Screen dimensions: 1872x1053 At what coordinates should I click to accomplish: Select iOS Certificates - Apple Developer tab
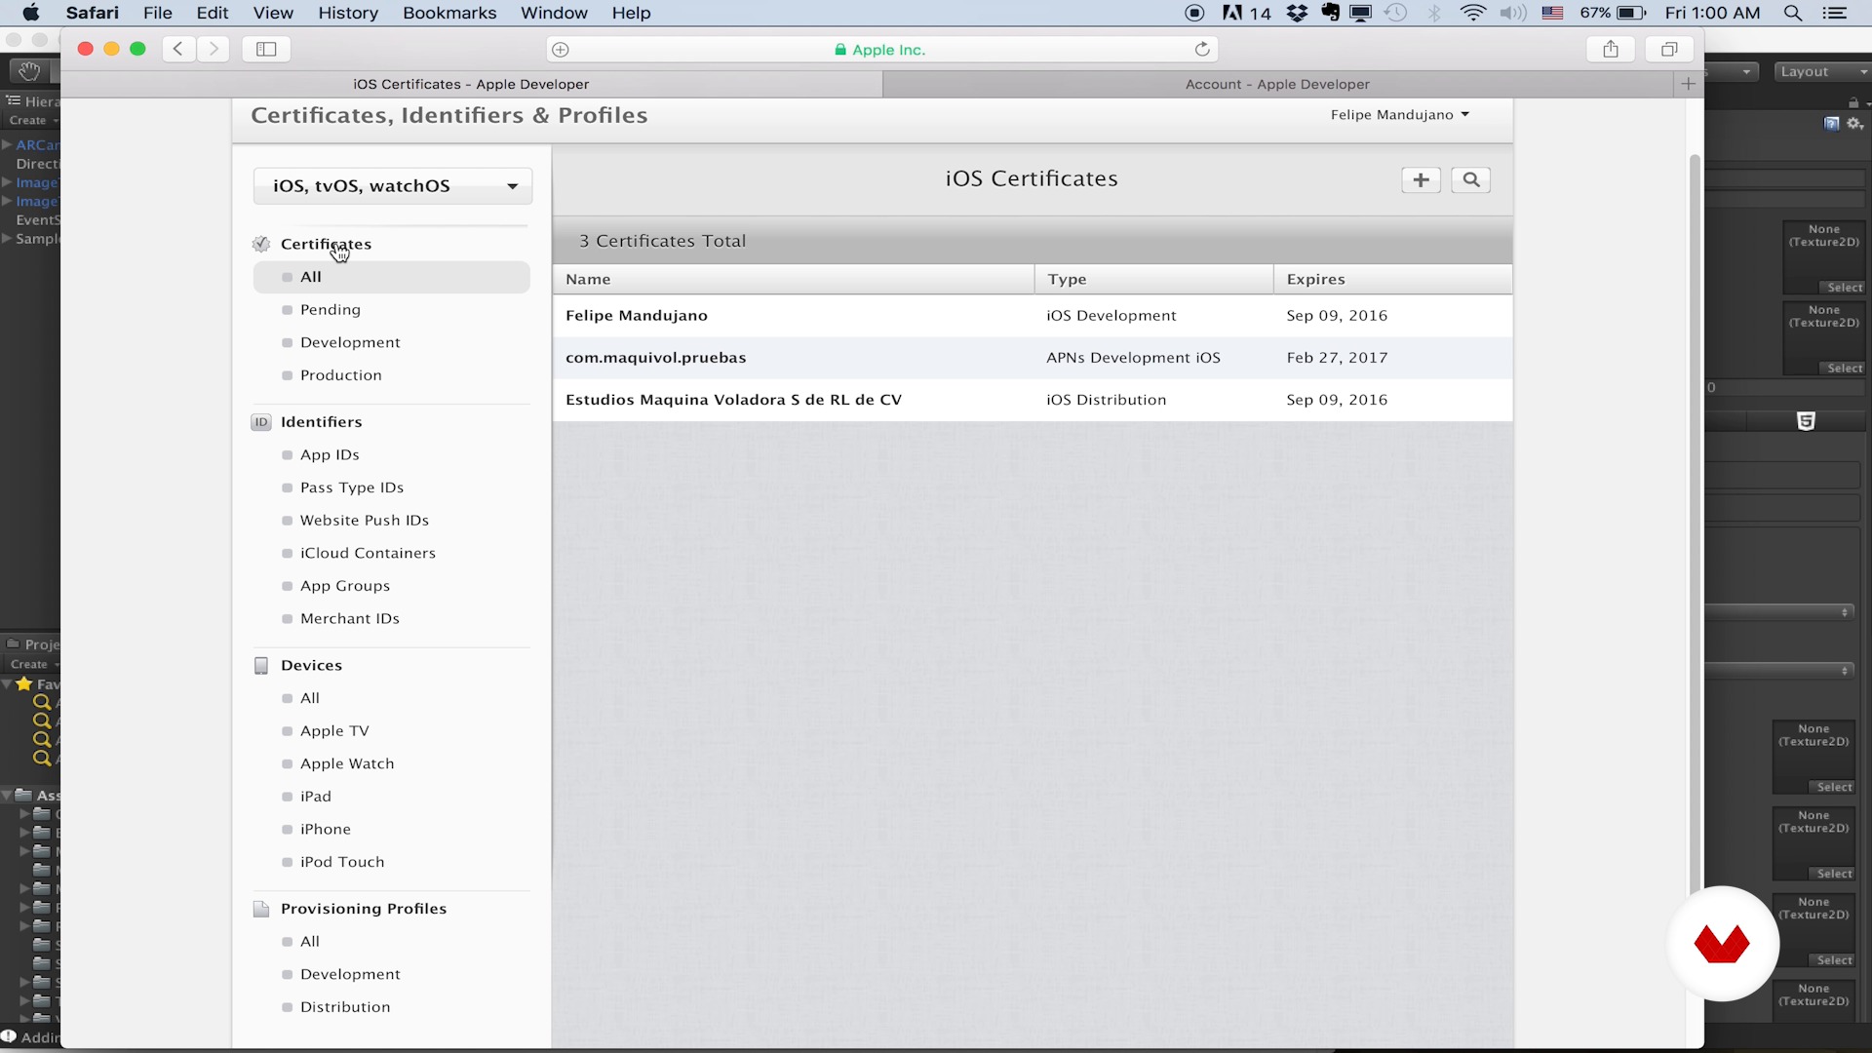[471, 84]
